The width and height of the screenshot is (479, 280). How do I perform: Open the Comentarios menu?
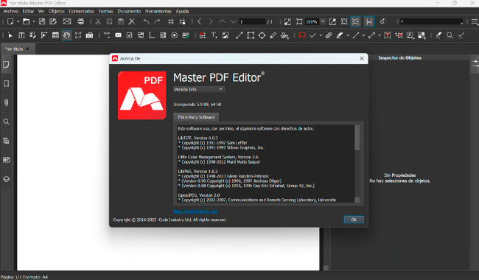coord(81,11)
